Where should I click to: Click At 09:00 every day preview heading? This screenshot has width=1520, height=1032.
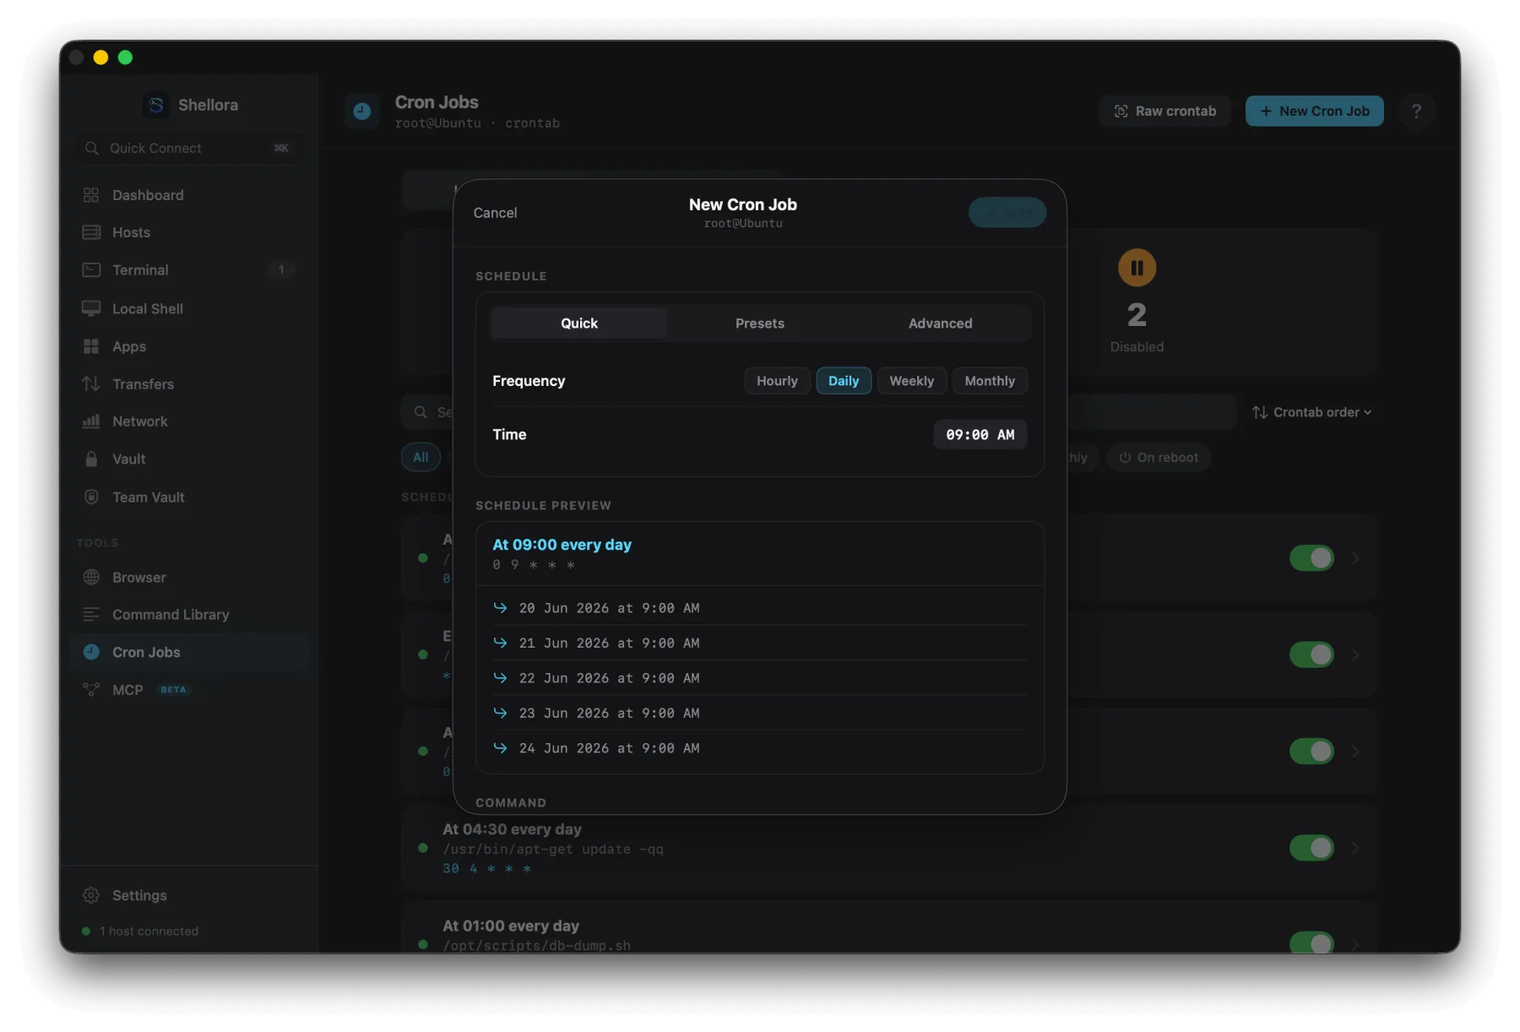click(562, 545)
